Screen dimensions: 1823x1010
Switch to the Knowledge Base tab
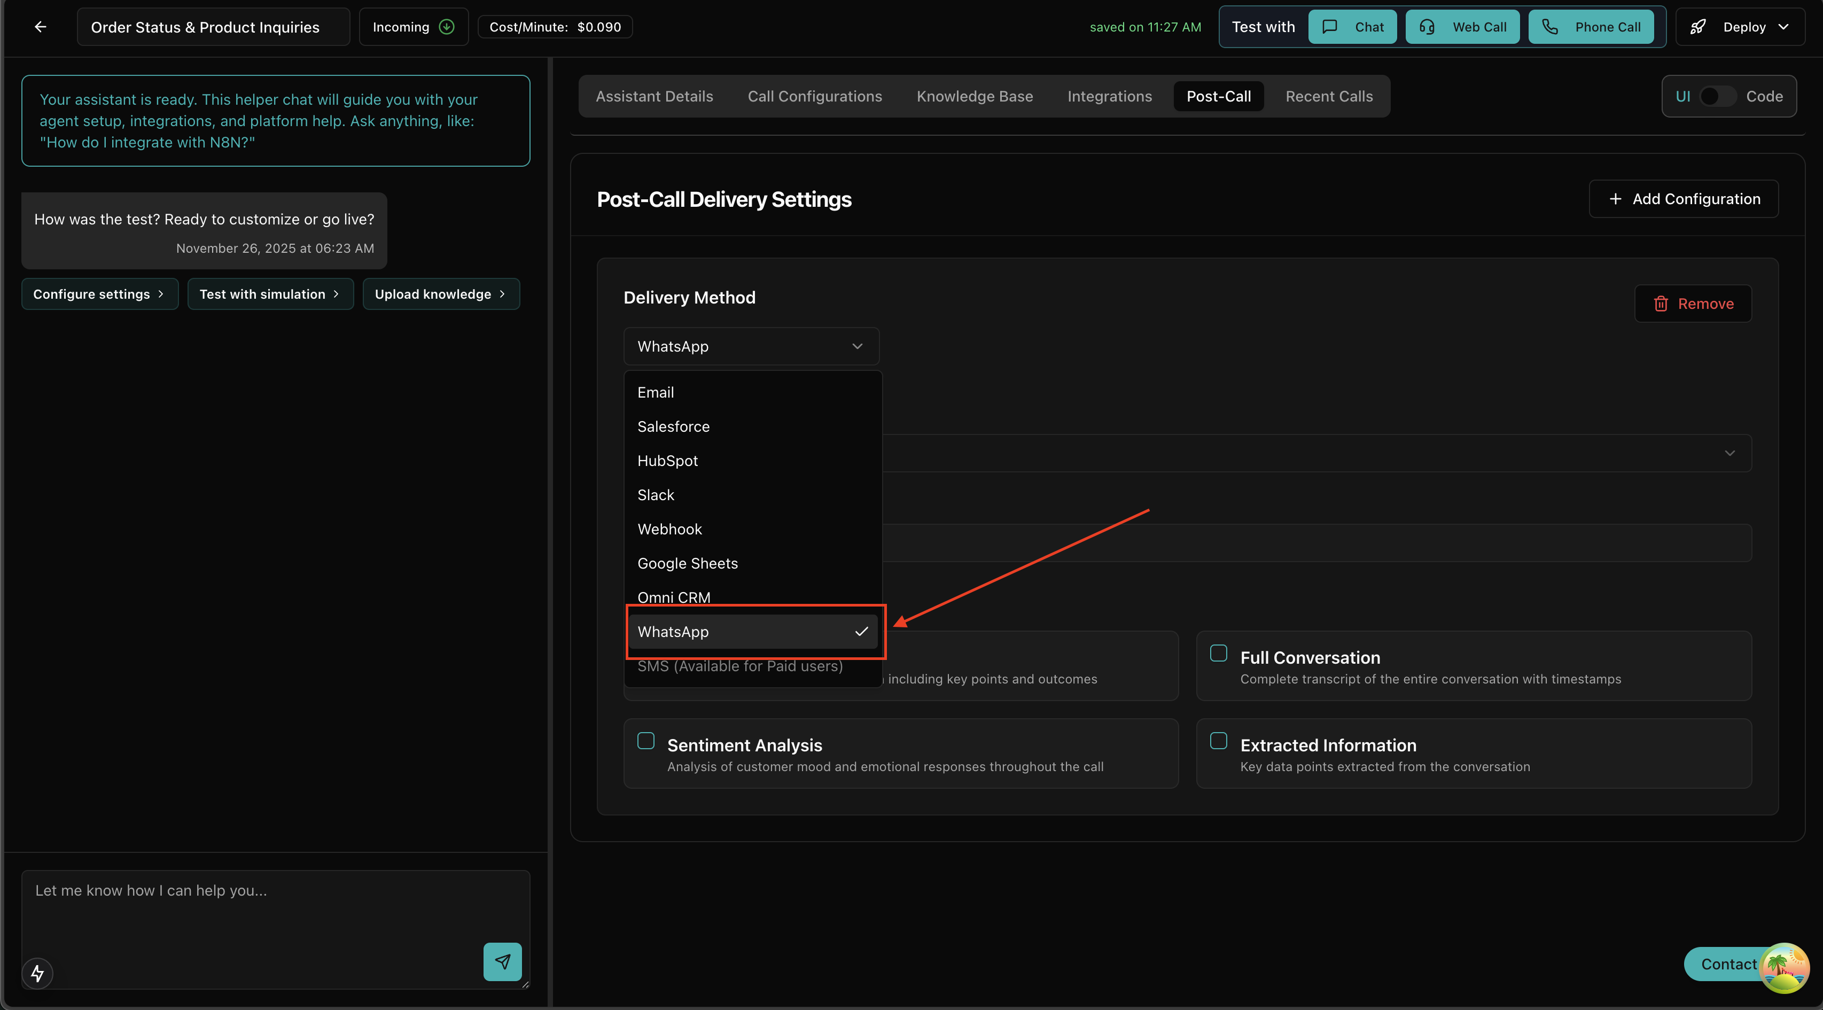coord(975,96)
